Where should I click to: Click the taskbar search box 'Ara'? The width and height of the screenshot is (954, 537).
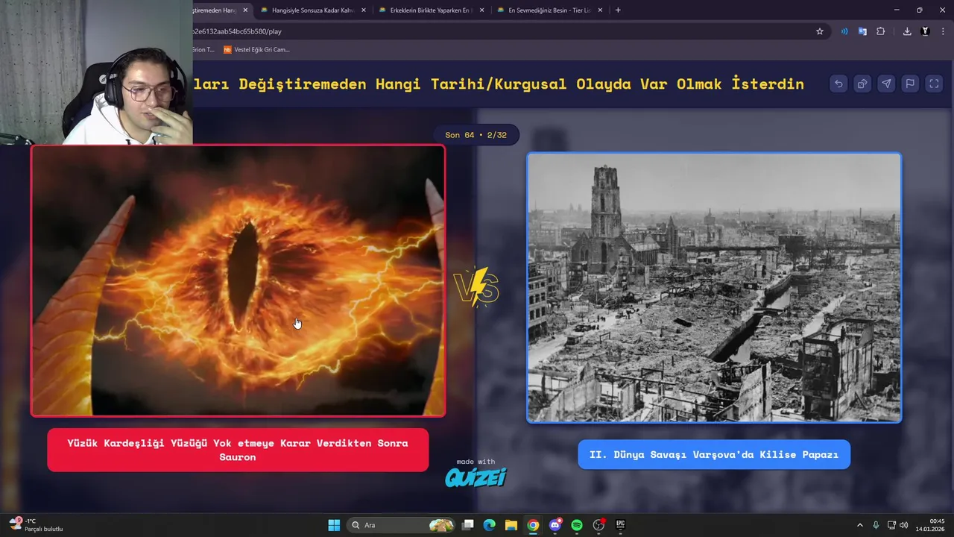[402, 525]
